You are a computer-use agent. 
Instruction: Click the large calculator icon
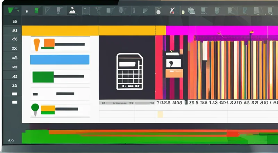[130, 71]
